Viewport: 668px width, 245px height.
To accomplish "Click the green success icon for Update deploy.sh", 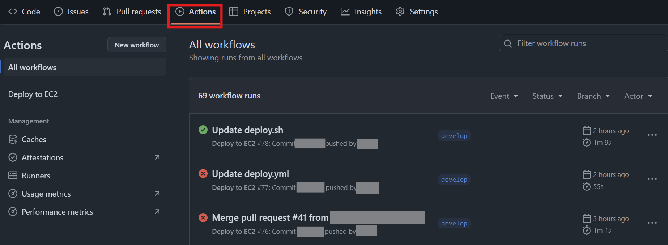I will tap(203, 130).
